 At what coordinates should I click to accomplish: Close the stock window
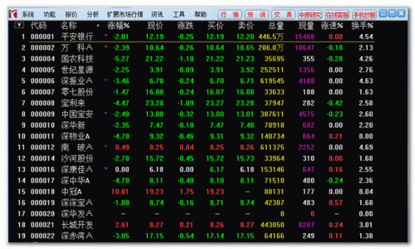pos(401,13)
